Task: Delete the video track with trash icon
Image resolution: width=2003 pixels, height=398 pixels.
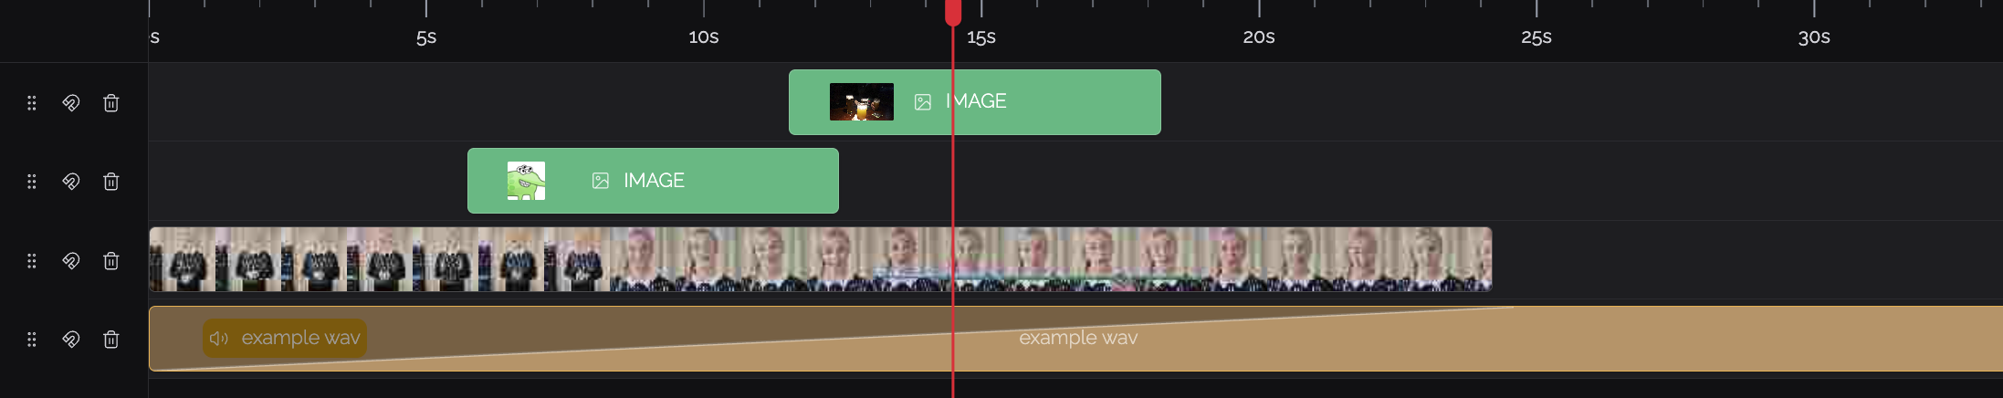Action: point(110,261)
